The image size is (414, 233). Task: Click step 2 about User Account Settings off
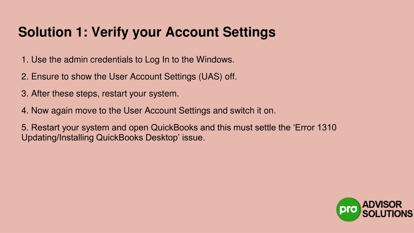click(x=129, y=76)
